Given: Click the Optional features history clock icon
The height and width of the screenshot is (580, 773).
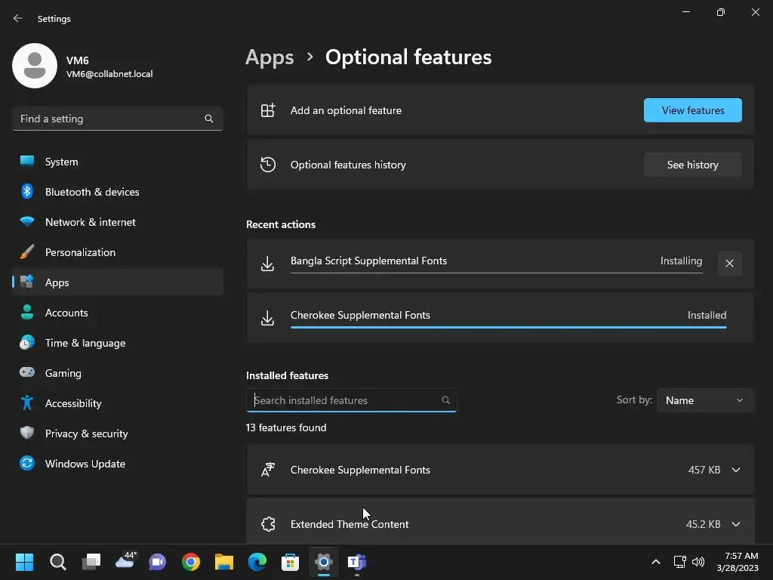Looking at the screenshot, I should 268,165.
